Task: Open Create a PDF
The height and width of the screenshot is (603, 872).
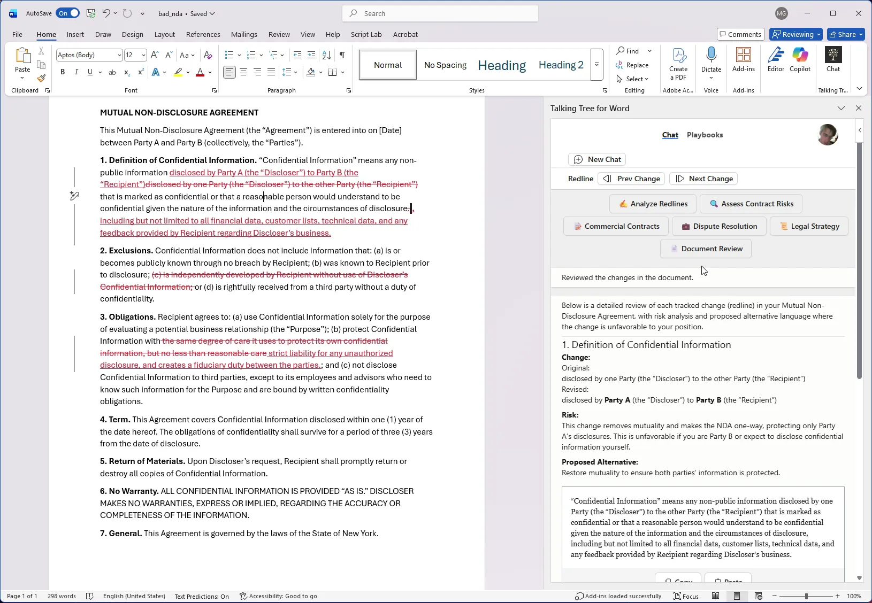Action: point(678,64)
